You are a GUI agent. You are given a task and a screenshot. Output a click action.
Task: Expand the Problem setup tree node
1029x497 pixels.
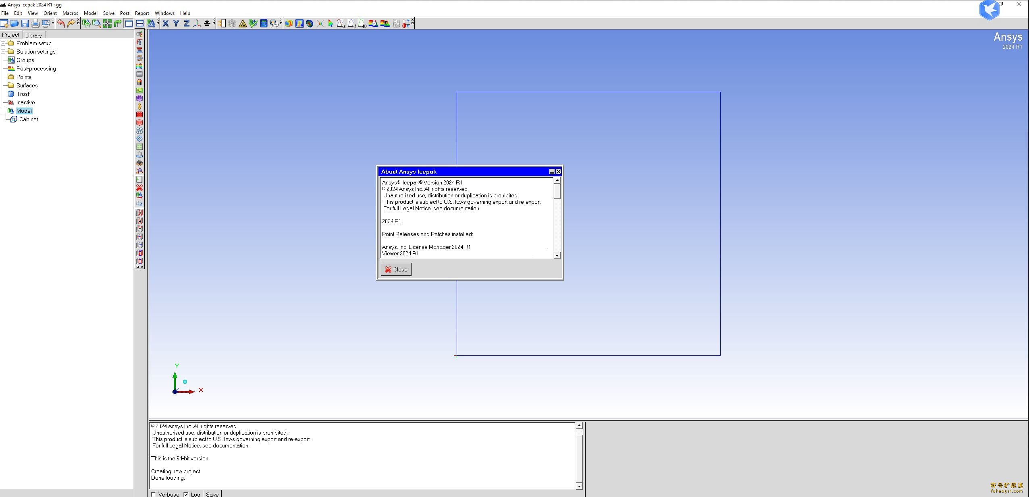point(3,43)
